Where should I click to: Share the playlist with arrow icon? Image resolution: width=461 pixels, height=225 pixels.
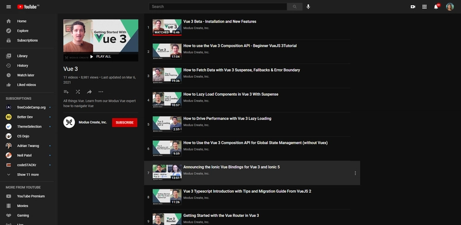pyautogui.click(x=89, y=92)
